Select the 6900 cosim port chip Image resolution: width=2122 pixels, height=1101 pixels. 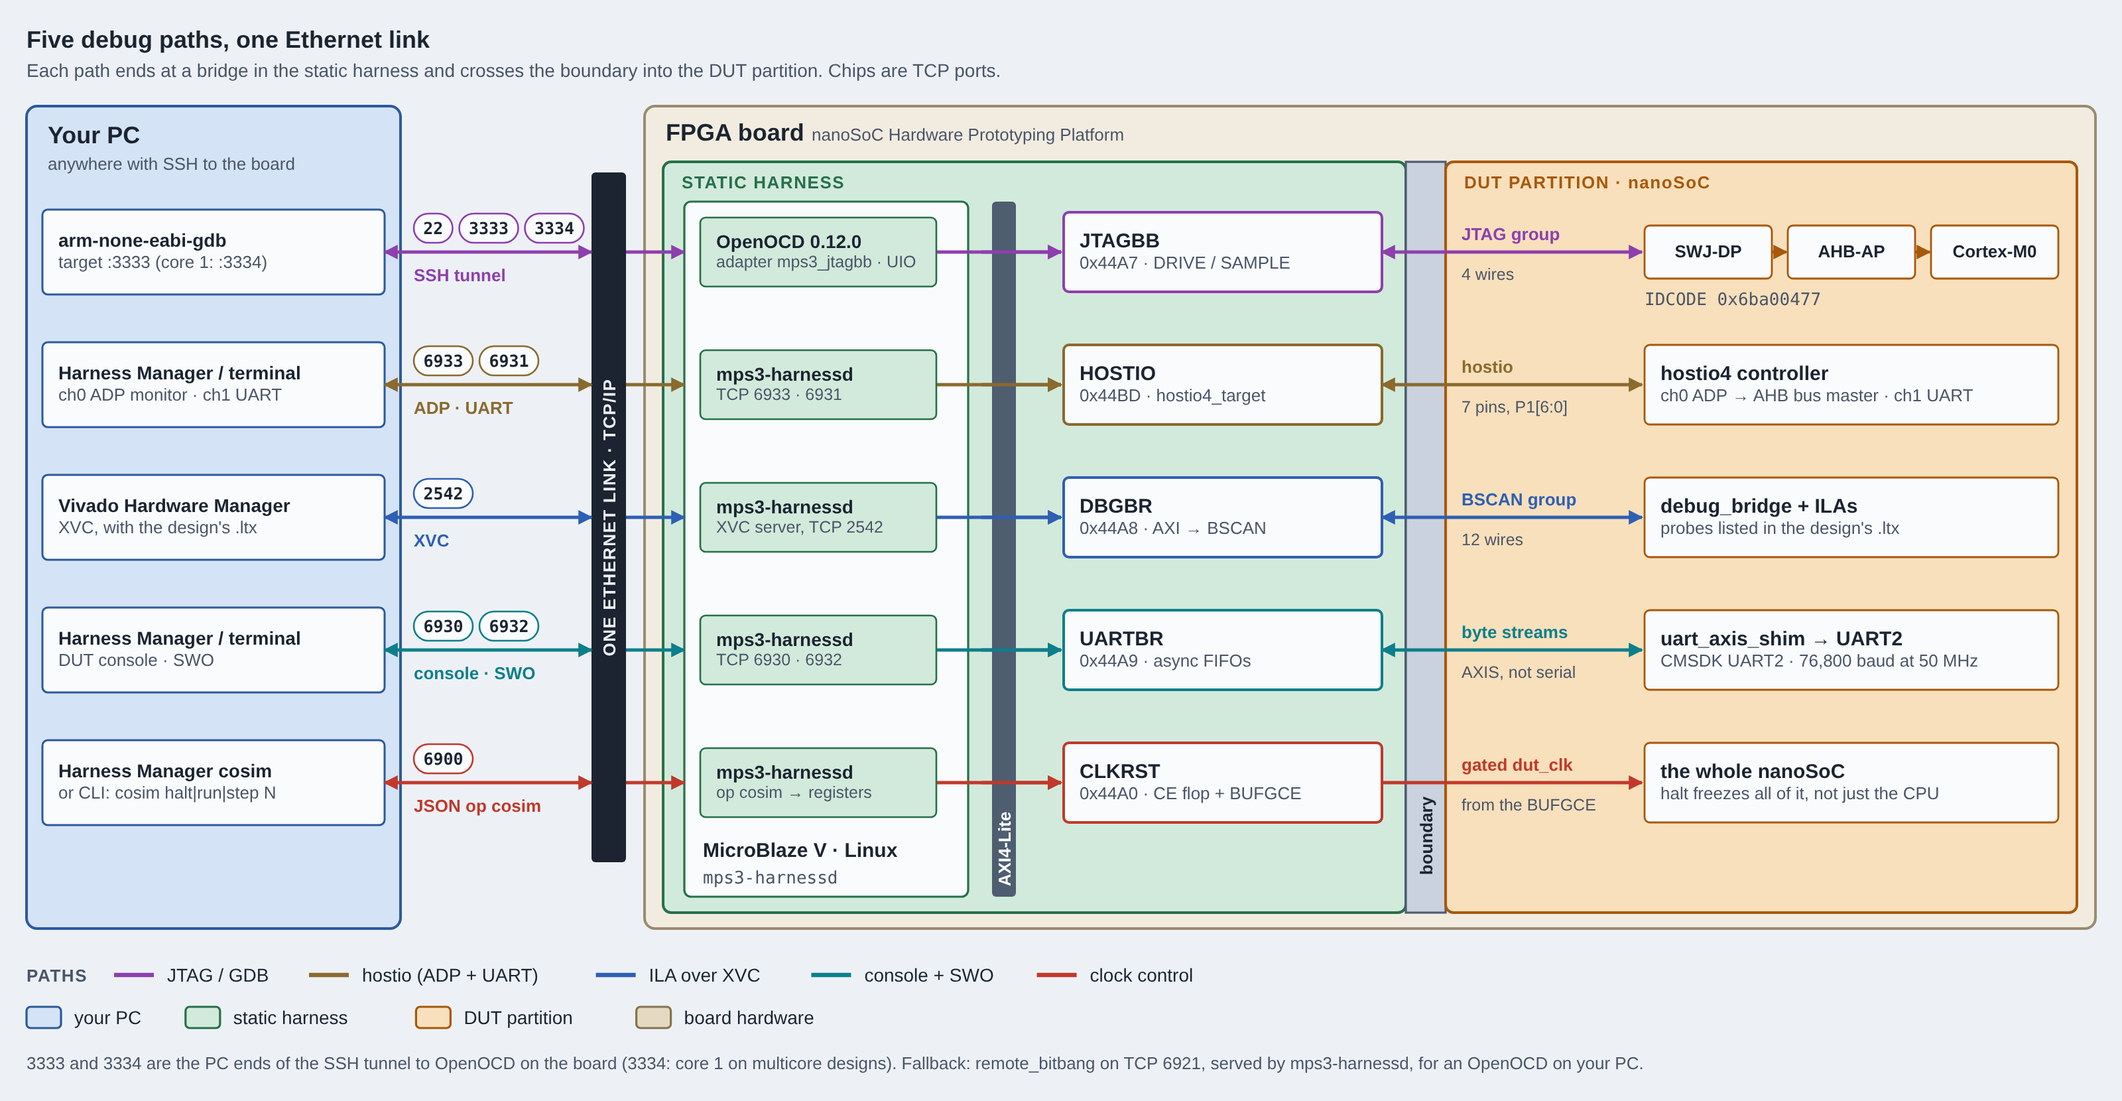[x=443, y=759]
